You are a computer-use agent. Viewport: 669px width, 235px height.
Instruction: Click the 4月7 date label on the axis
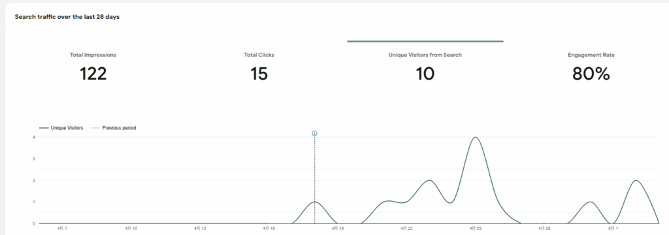point(62,228)
